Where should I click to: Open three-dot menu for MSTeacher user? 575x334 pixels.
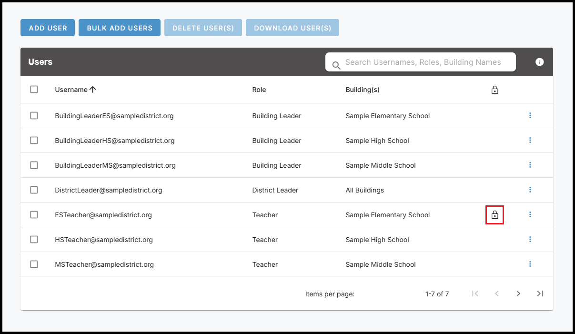(530, 264)
